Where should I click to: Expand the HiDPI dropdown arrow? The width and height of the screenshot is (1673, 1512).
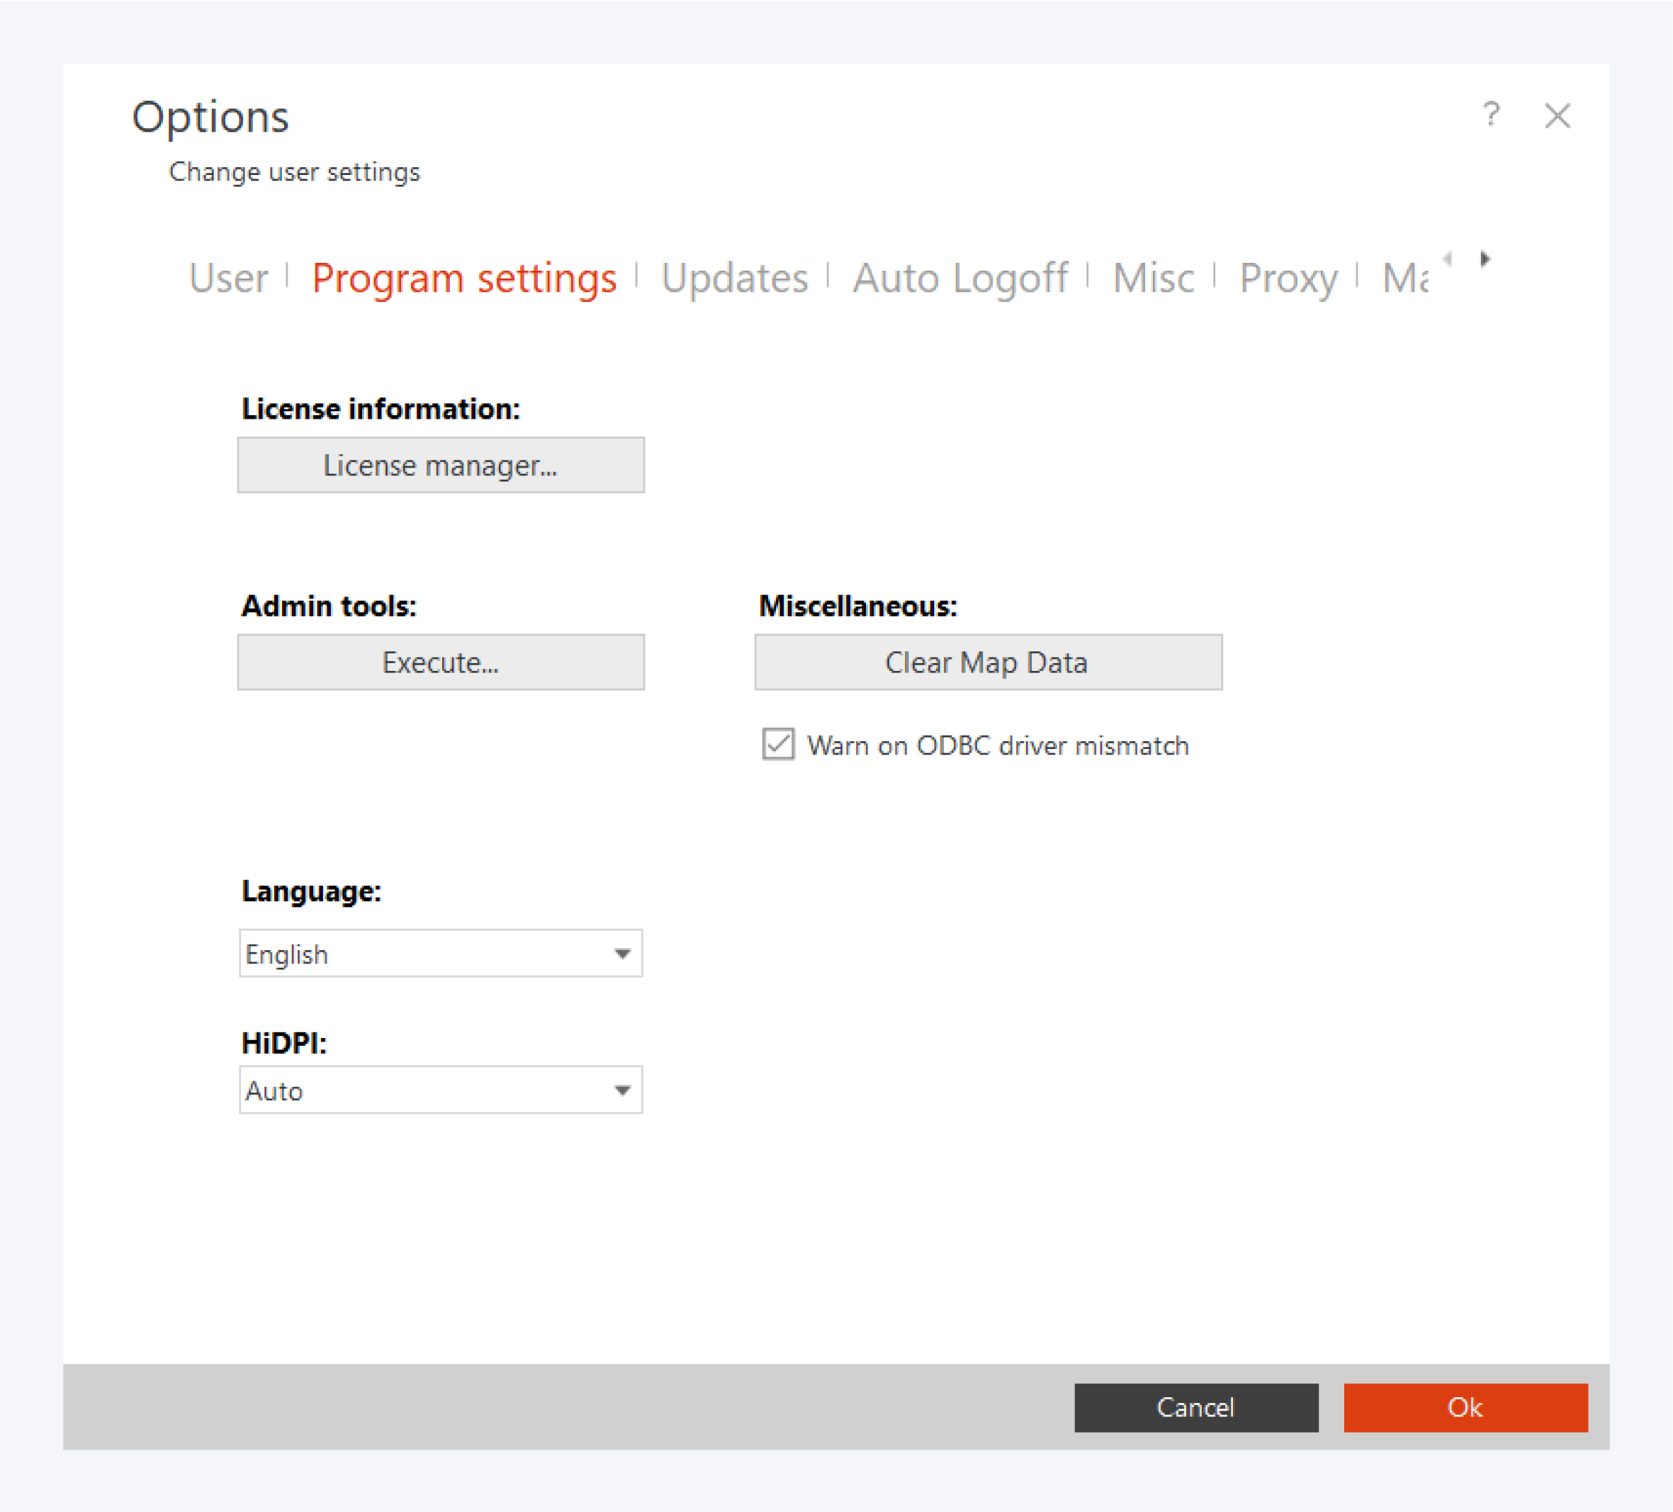point(622,1090)
